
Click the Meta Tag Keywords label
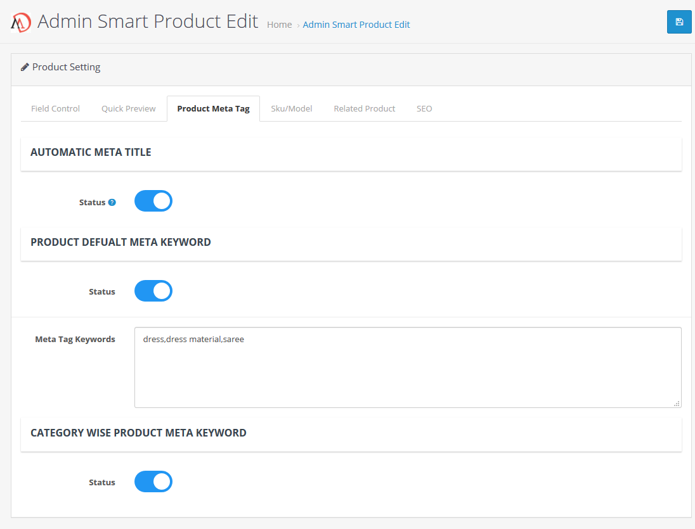tap(75, 339)
